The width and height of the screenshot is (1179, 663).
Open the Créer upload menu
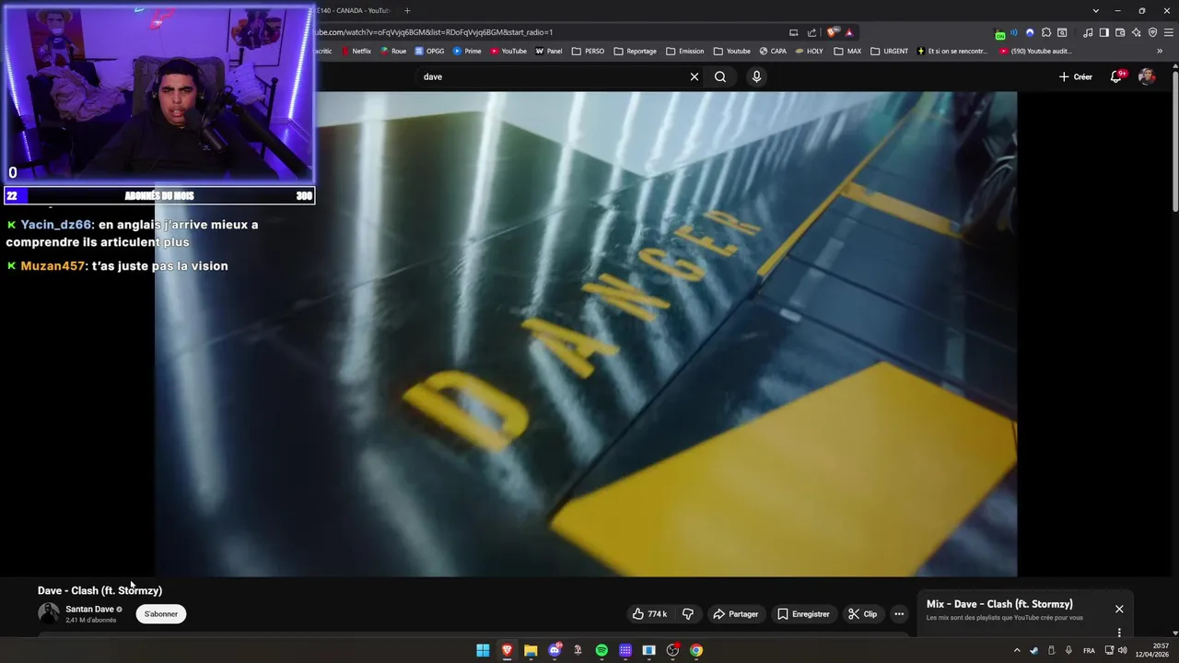click(x=1075, y=76)
